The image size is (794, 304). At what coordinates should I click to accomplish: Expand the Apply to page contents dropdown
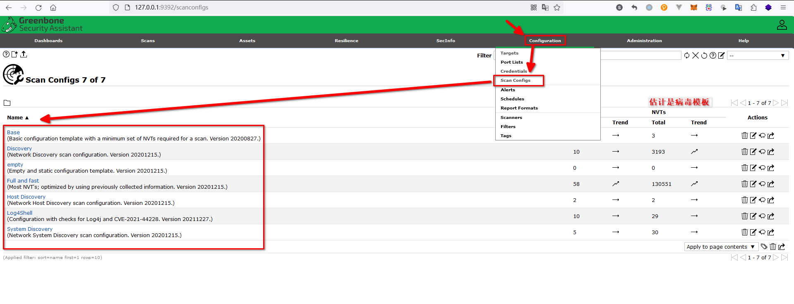[x=720, y=247]
